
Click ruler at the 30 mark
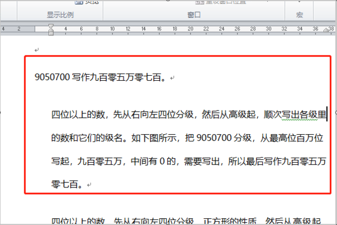click(x=268, y=29)
